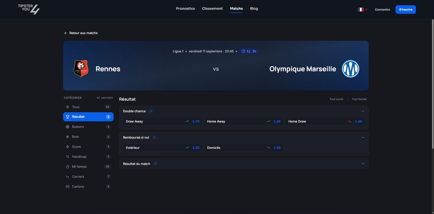Click the green trend arrow on Extérieur
The width and height of the screenshot is (434, 214).
tap(187, 148)
